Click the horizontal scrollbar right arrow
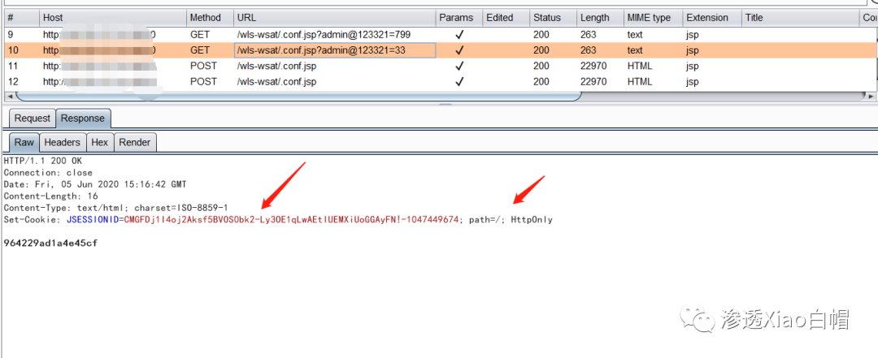The image size is (878, 358). 871,97
